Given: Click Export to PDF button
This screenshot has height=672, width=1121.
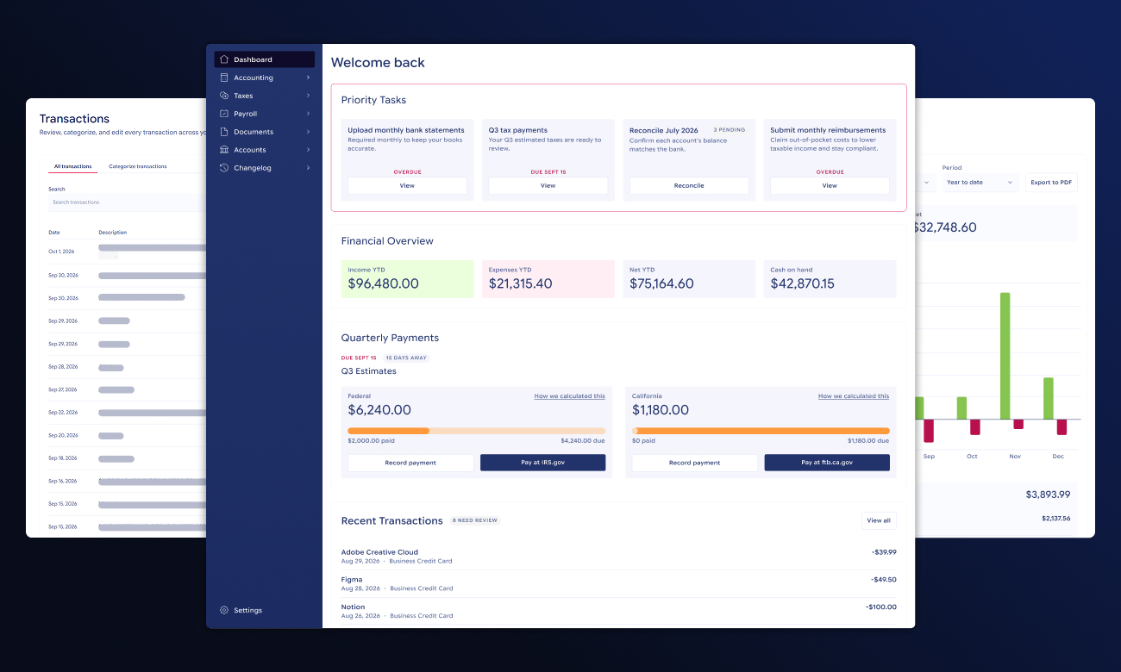Looking at the screenshot, I should pos(1051,183).
